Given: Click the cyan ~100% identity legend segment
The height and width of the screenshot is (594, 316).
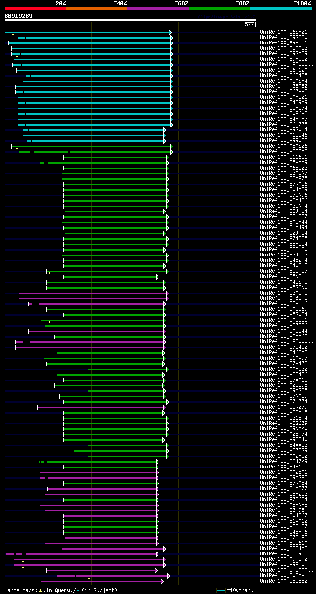Looking at the screenshot, I should coord(280,8).
